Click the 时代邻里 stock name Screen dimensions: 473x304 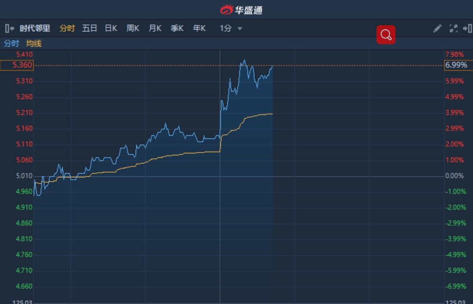point(35,28)
